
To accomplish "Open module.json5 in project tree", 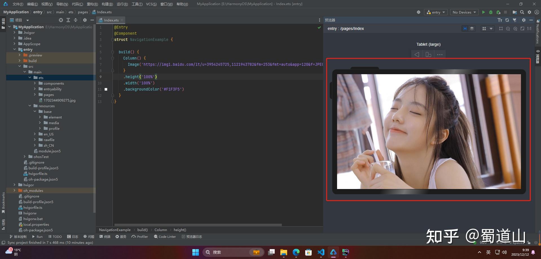I will point(49,151).
